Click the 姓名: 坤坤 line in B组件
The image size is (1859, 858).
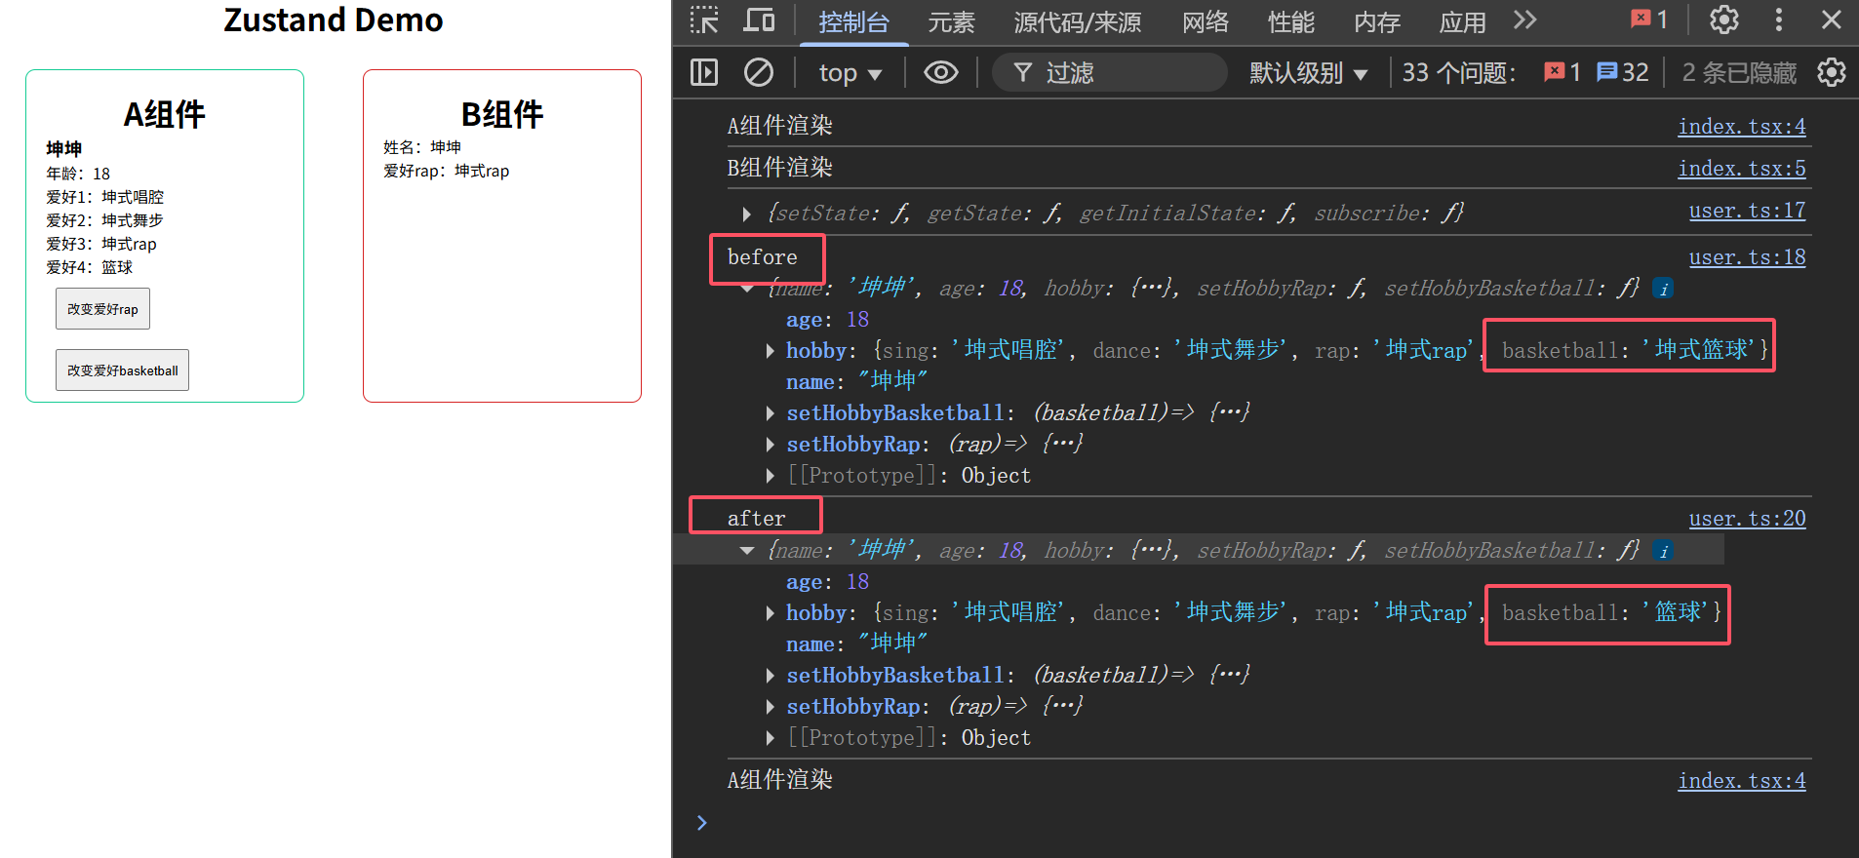[x=422, y=147]
